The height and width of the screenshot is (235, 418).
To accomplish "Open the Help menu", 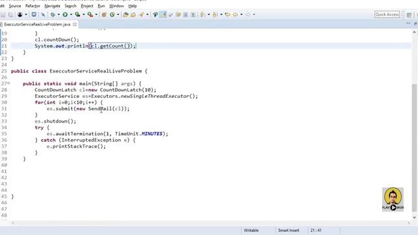I will (x=133, y=6).
